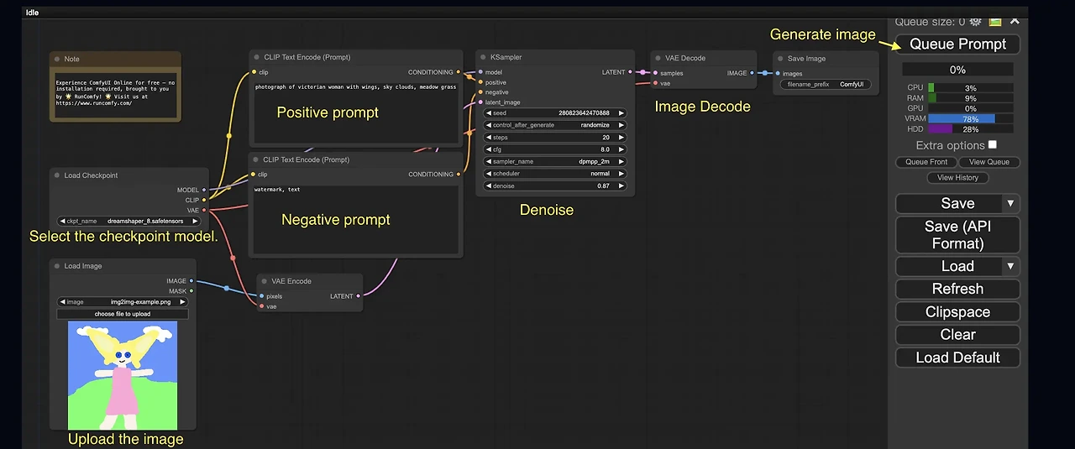
Task: Open the ckpt_name dreamshaper_8.safetensors selector
Action: pos(128,221)
